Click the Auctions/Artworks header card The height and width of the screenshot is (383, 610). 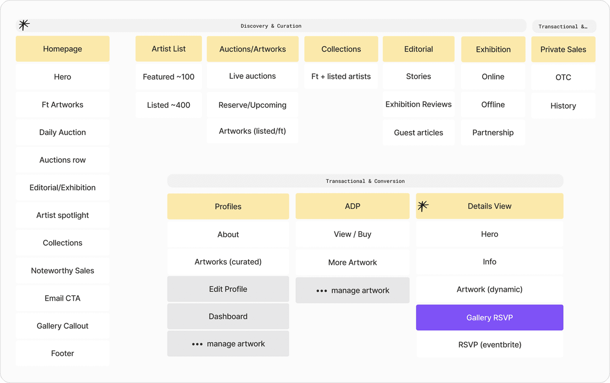pyautogui.click(x=252, y=49)
